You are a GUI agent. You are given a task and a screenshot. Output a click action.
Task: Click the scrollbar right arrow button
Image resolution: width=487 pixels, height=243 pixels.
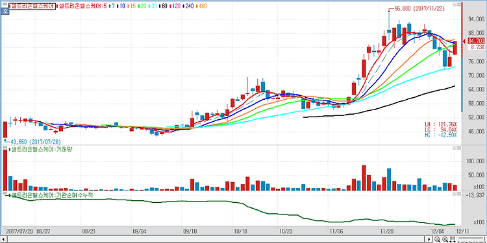429,239
